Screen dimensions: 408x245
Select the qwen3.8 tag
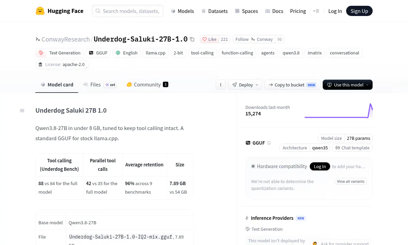tap(291, 53)
